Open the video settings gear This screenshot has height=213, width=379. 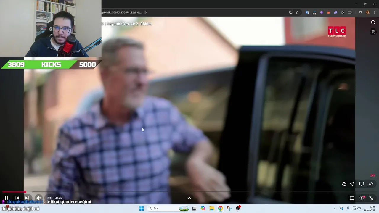coord(362,198)
